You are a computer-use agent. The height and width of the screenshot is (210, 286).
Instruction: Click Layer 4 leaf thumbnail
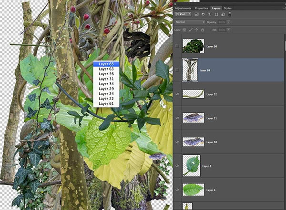pos(194,190)
